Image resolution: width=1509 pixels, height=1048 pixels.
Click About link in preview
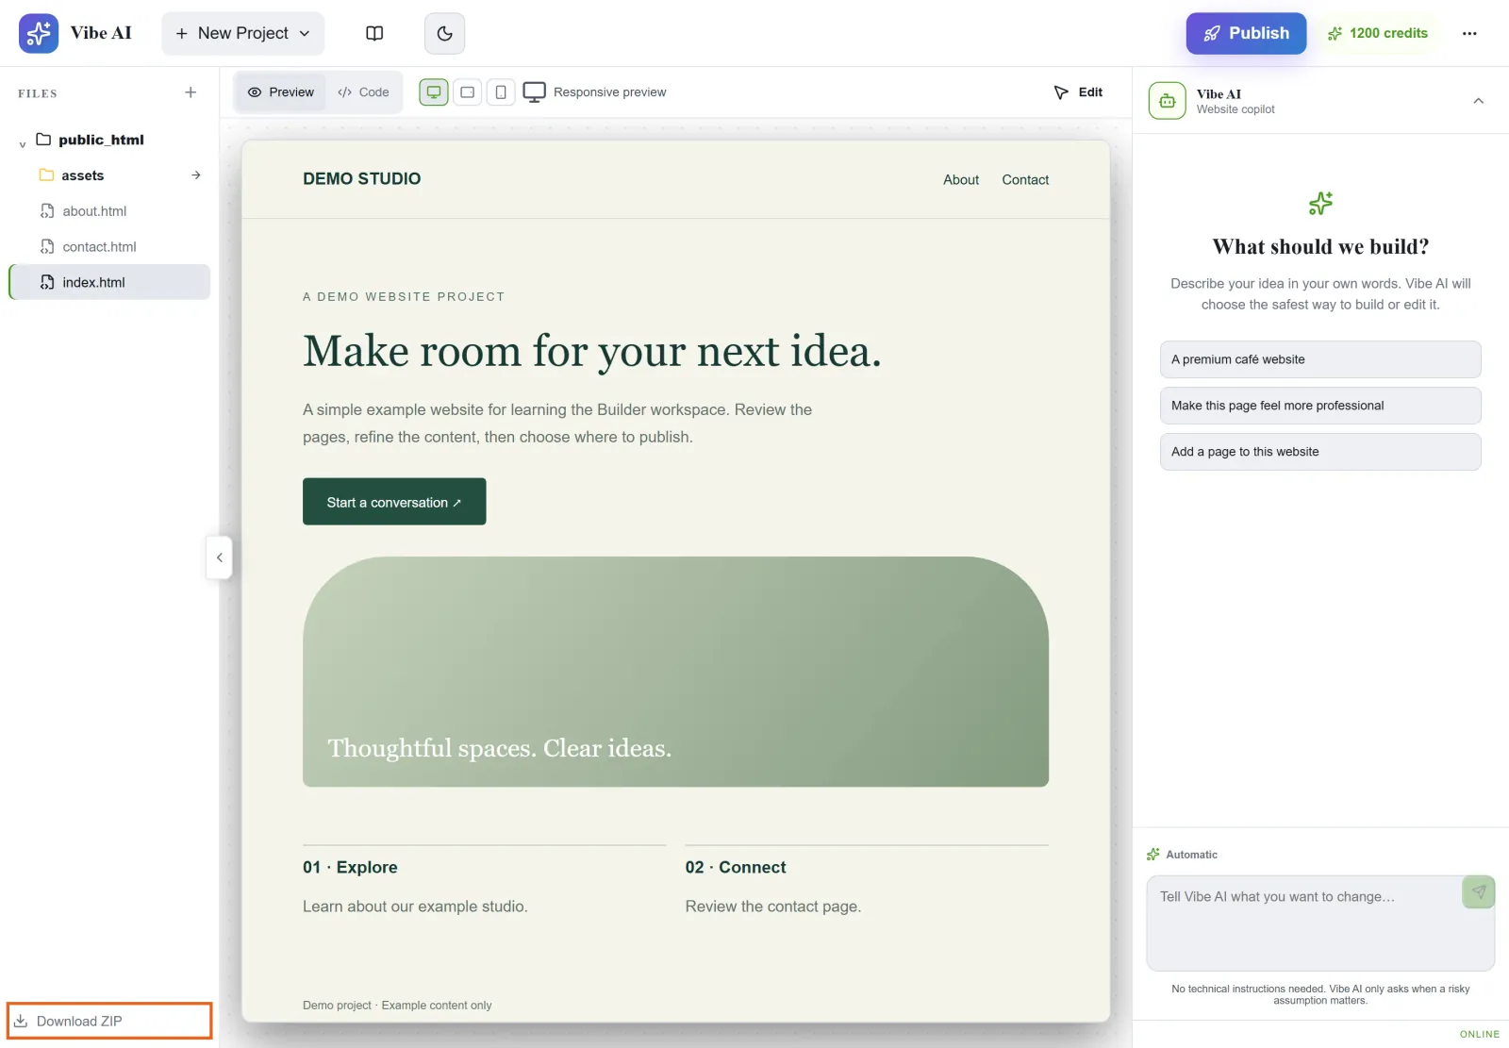pyautogui.click(x=961, y=180)
